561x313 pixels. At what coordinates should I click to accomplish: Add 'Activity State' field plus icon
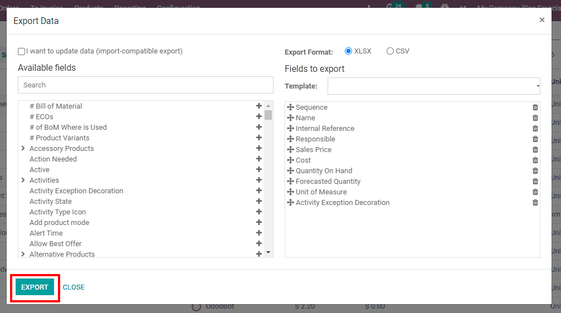click(259, 201)
